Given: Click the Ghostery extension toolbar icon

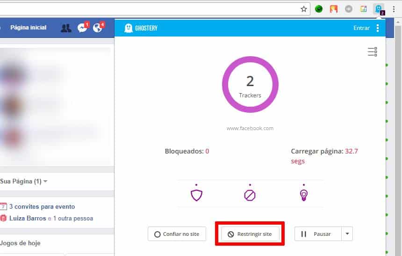Looking at the screenshot, I should [379, 9].
